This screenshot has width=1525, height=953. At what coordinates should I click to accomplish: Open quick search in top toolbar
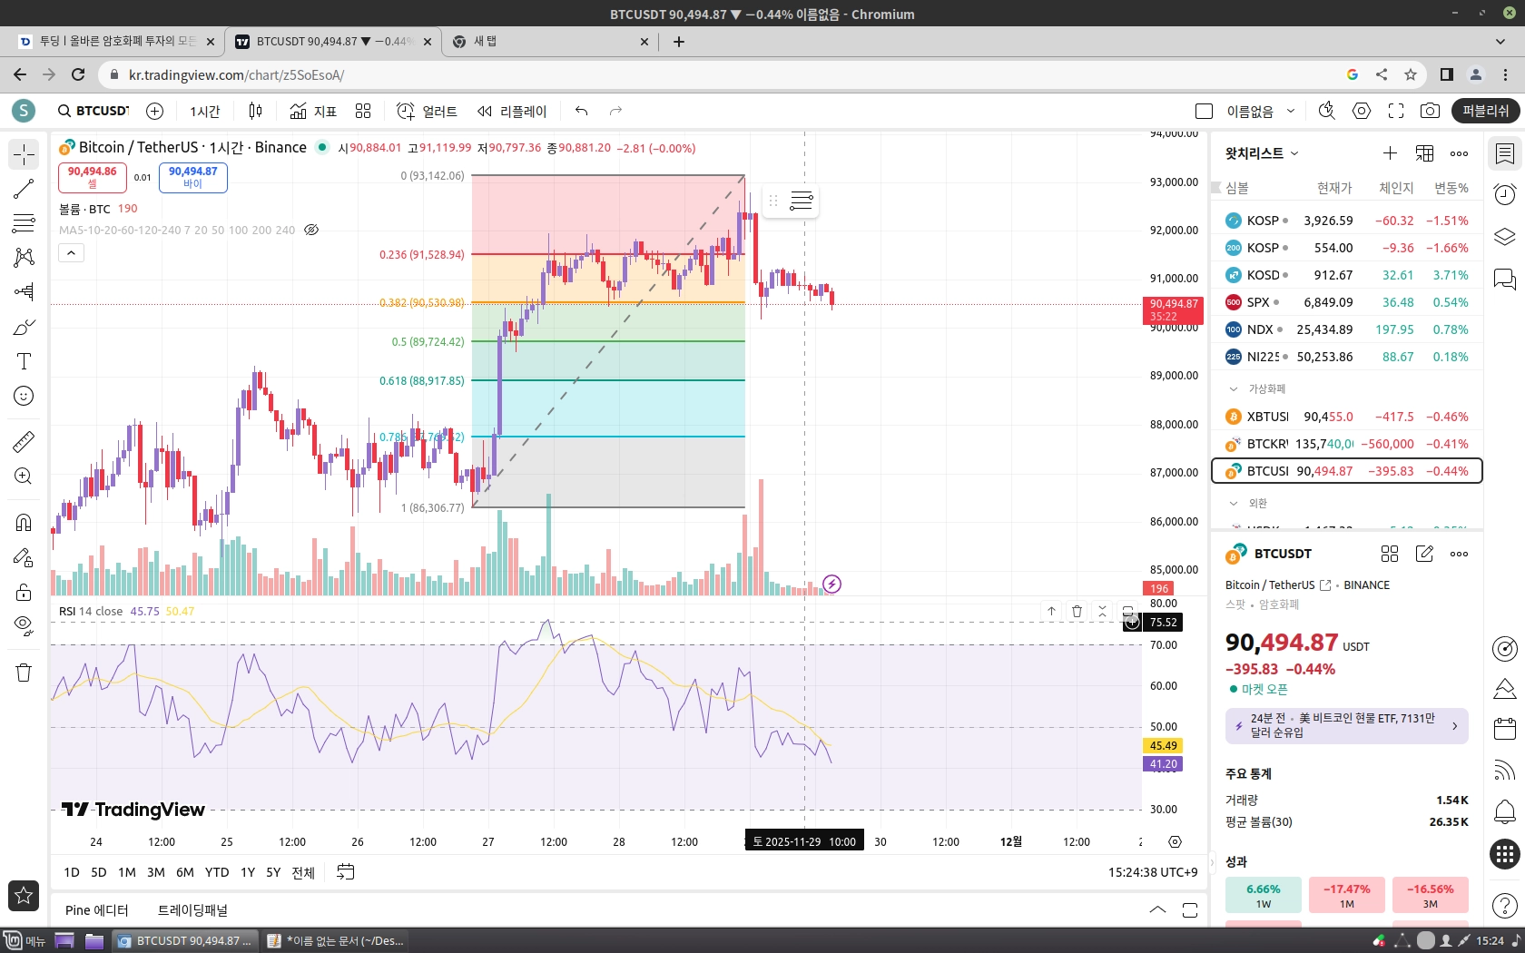(x=1327, y=111)
